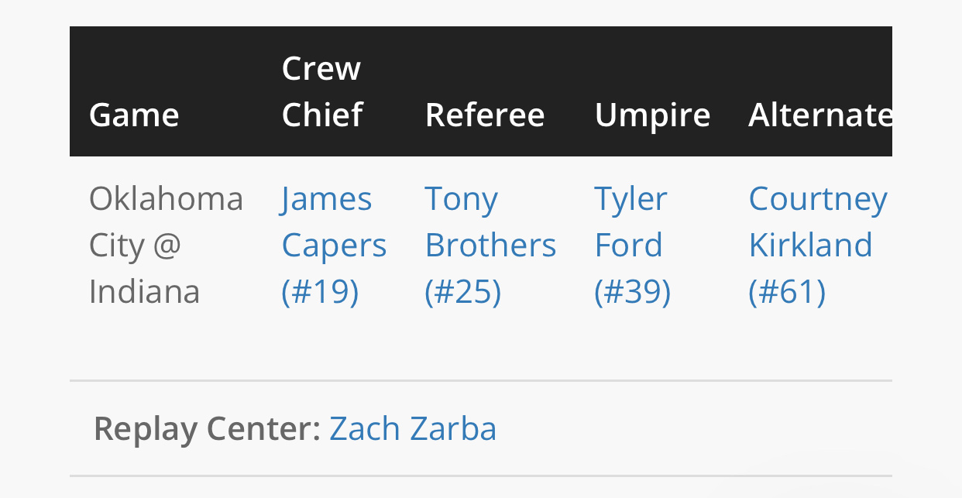The width and height of the screenshot is (962, 498).
Task: Open Zach Zarba replay center link
Action: (x=413, y=428)
